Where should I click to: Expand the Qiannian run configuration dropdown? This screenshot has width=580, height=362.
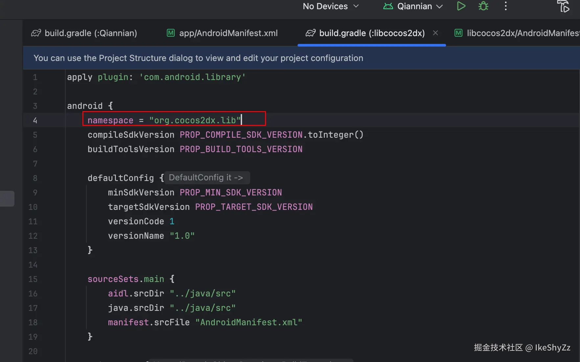(439, 7)
